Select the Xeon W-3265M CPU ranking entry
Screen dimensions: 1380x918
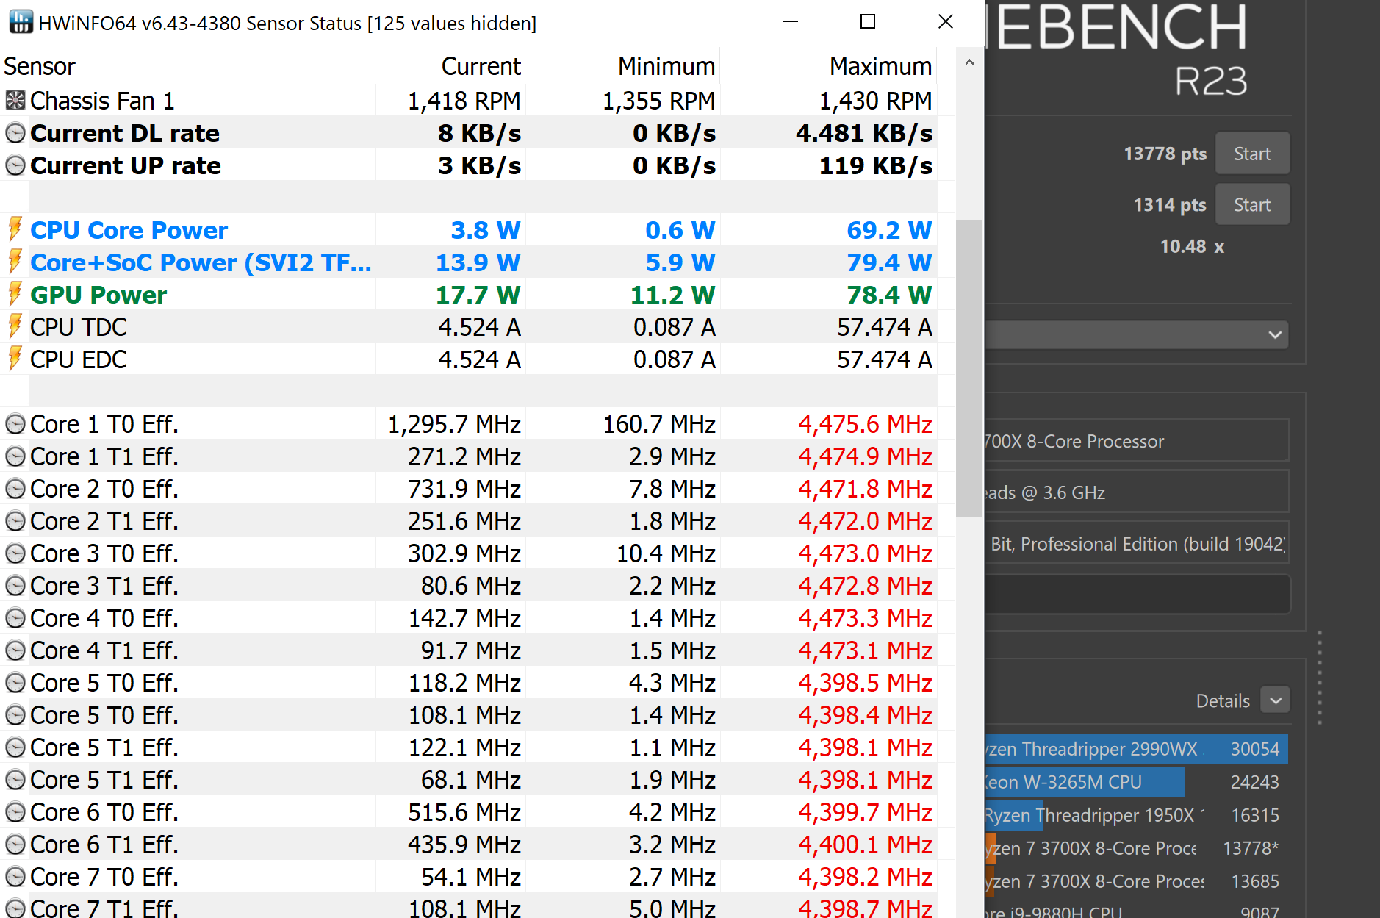[x=1136, y=782]
